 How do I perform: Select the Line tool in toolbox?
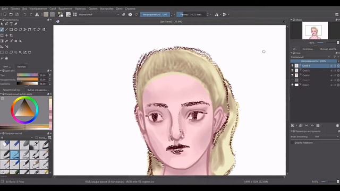click(6, 30)
